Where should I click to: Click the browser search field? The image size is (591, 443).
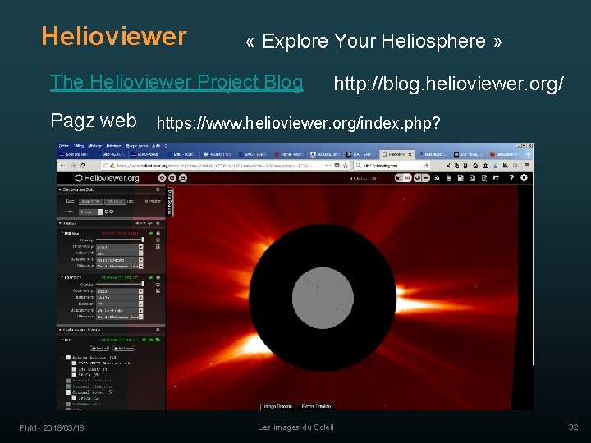[x=392, y=166]
